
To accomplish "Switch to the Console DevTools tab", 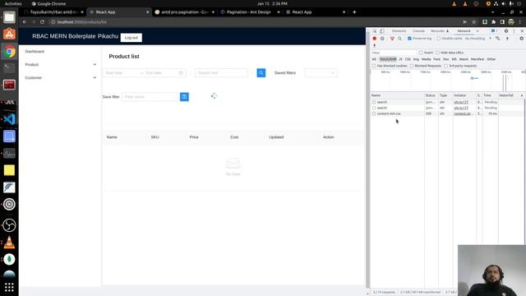I will 418,31.
